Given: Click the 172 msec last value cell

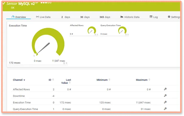Looking at the screenshot, I should pos(65,103).
